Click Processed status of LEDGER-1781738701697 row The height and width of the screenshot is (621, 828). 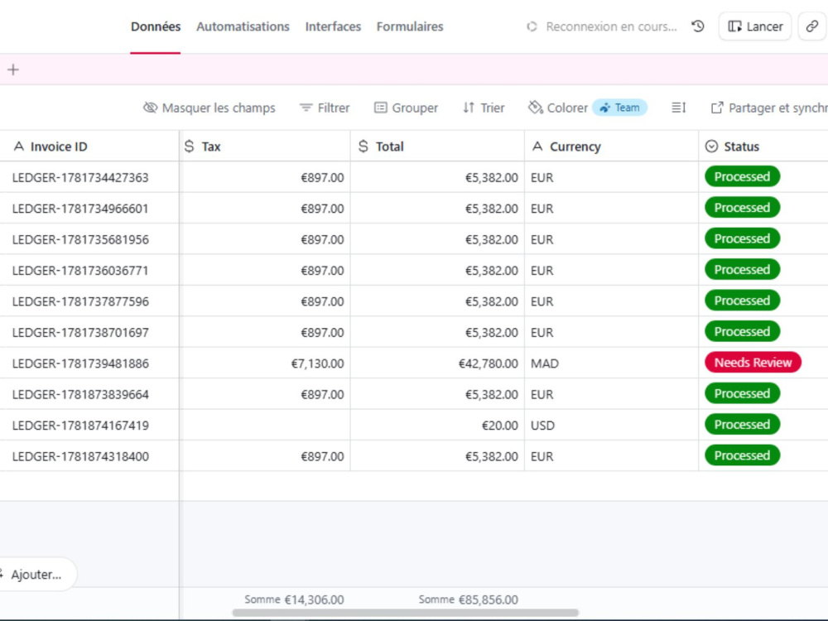click(x=742, y=332)
